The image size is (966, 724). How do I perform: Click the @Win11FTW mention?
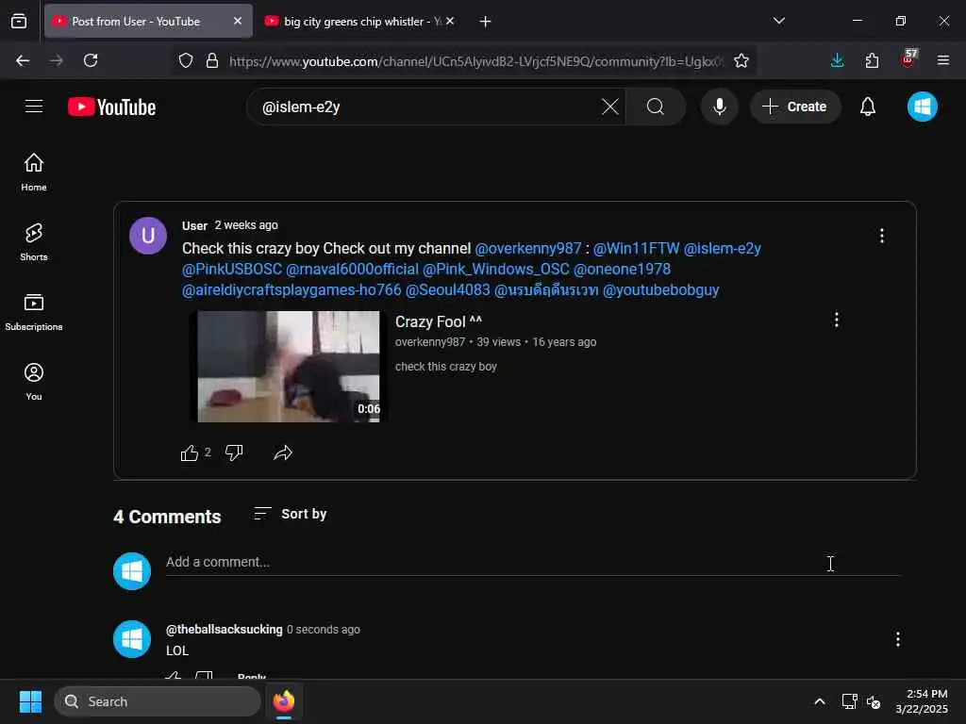[x=636, y=248]
